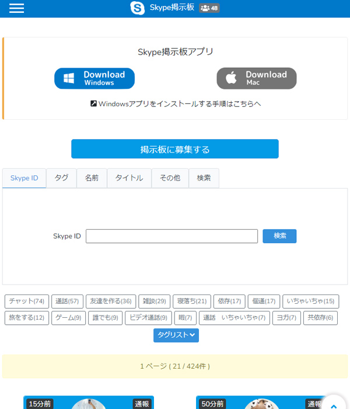Select the Skype ID tab
350x409 pixels.
(x=24, y=178)
